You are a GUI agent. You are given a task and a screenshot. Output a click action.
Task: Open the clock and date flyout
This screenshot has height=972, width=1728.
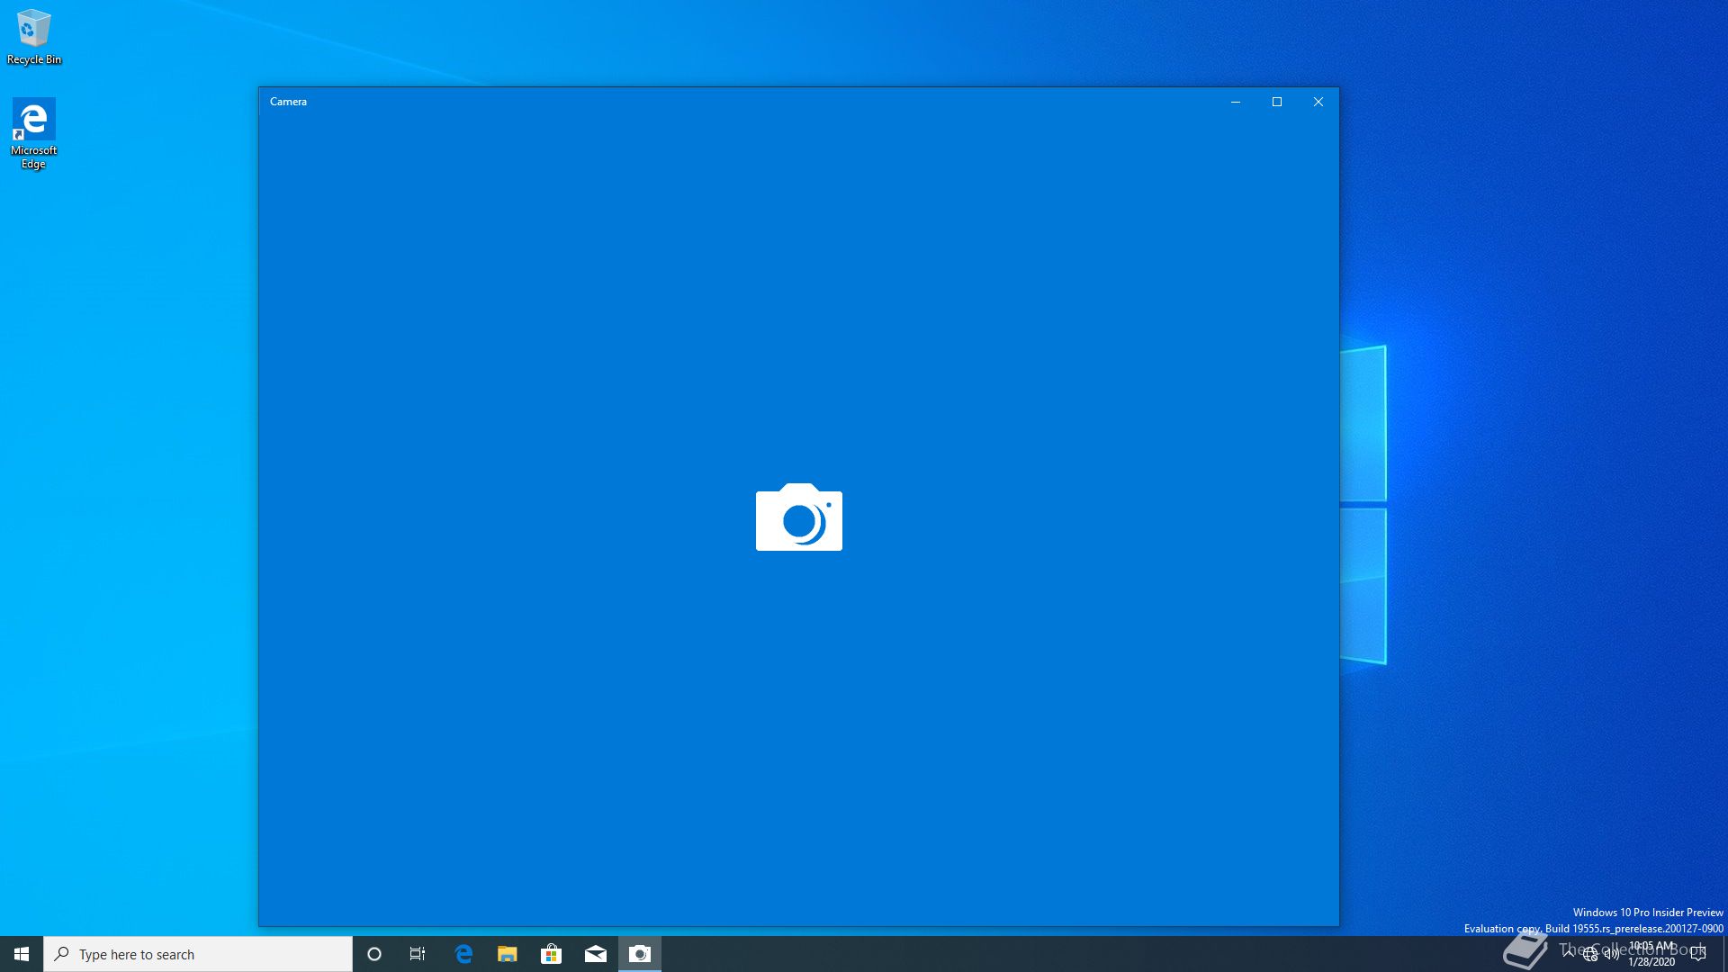click(1651, 954)
